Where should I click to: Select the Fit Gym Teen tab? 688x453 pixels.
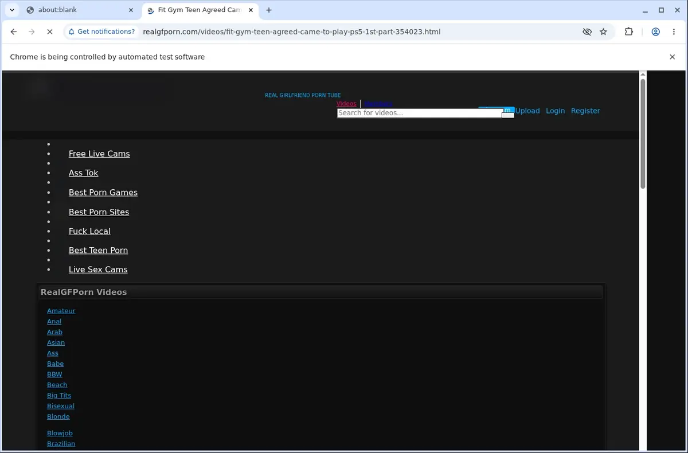199,10
